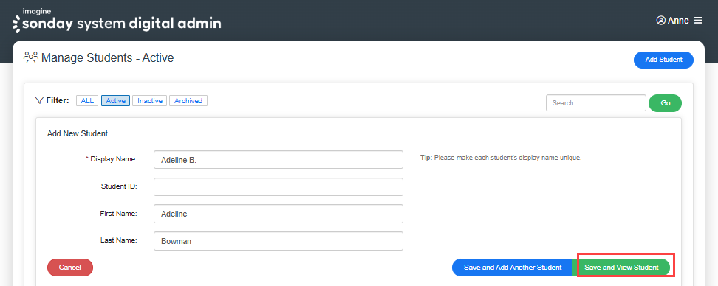The image size is (718, 286).
Task: Click the Imagine Sonday System logo
Action: [x=117, y=21]
